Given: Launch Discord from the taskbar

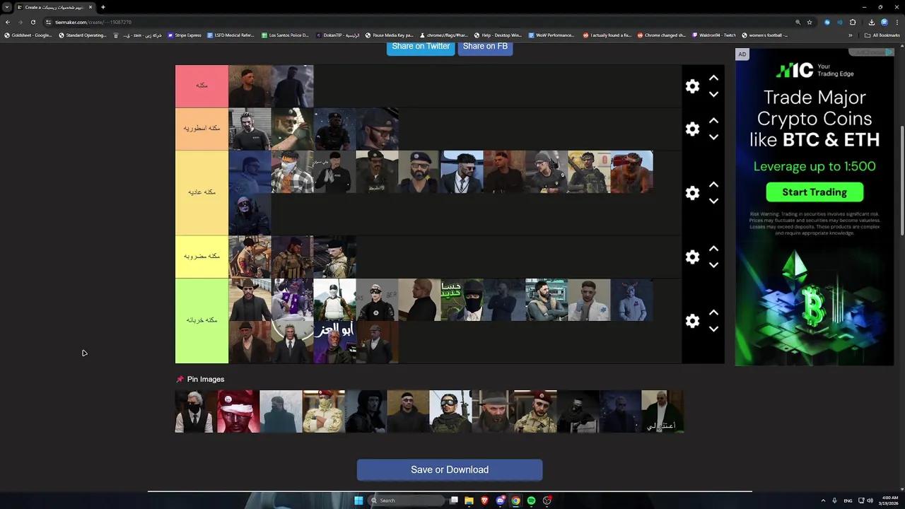Looking at the screenshot, I should pos(500,501).
